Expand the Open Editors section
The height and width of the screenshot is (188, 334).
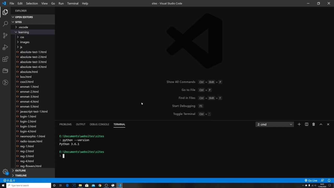(33, 17)
